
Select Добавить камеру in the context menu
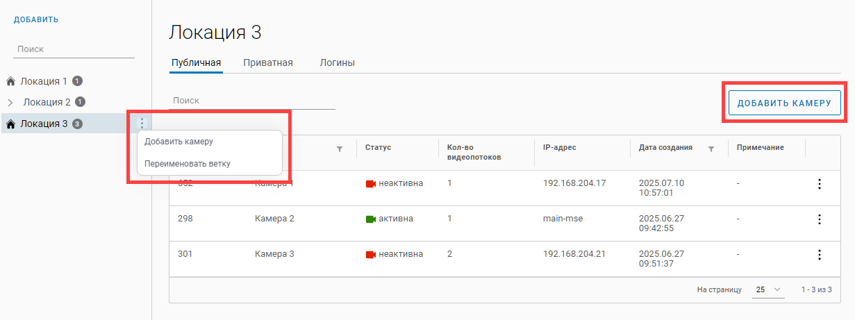(x=179, y=142)
